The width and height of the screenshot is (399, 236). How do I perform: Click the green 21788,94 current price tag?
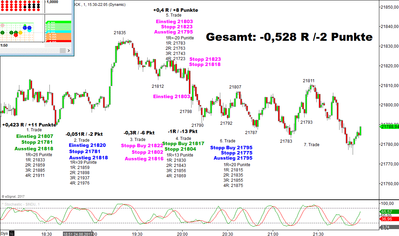coord(389,127)
